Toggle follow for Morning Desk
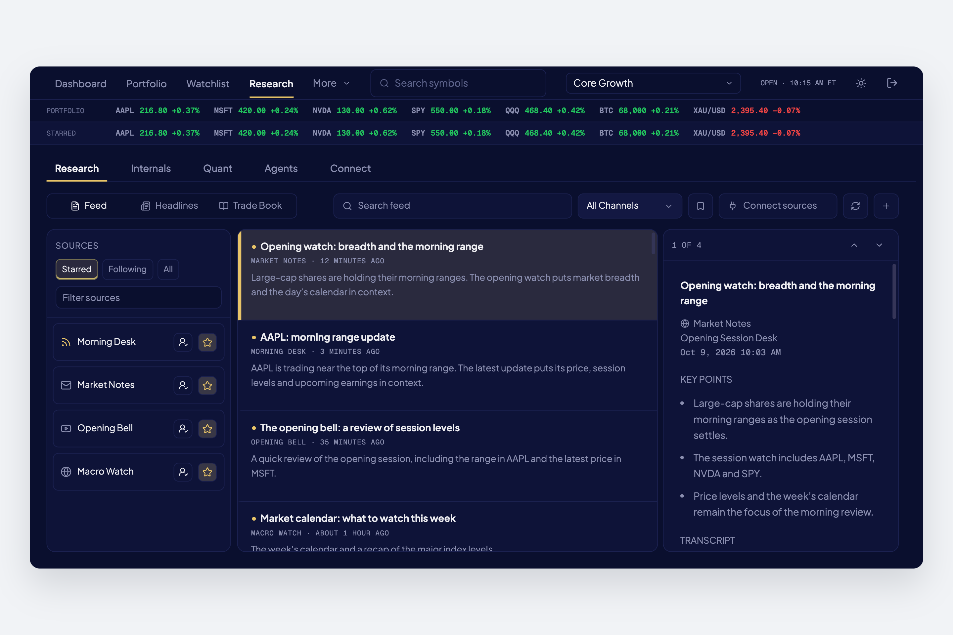Viewport: 953px width, 635px height. click(183, 342)
